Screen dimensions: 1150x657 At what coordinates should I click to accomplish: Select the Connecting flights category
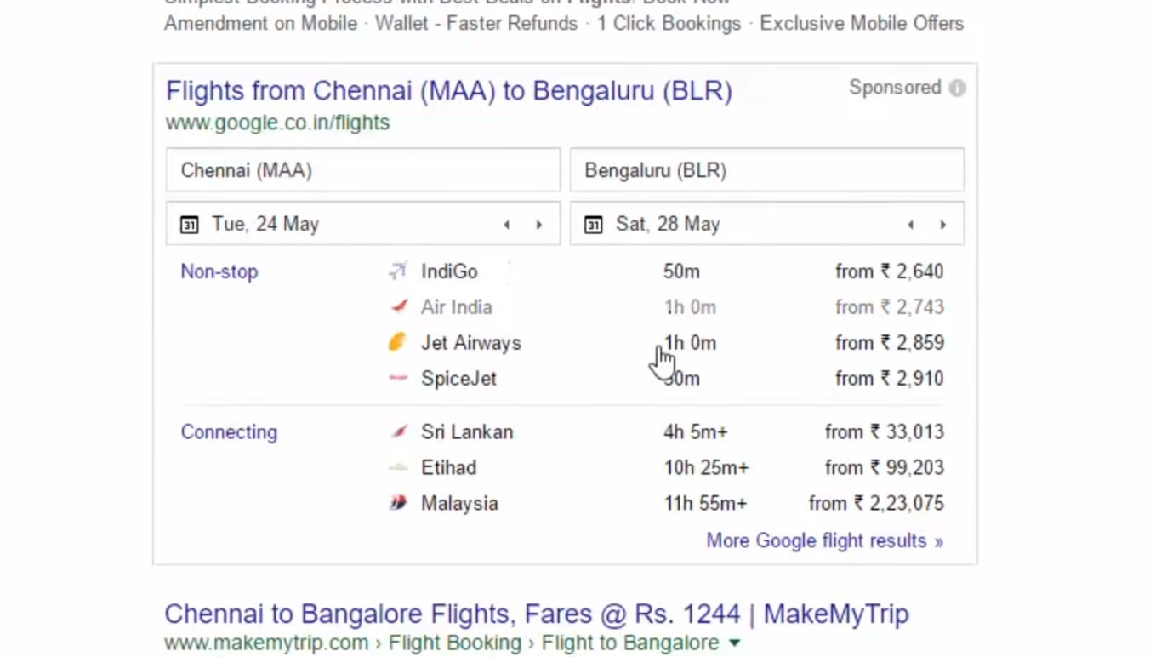[x=229, y=432]
